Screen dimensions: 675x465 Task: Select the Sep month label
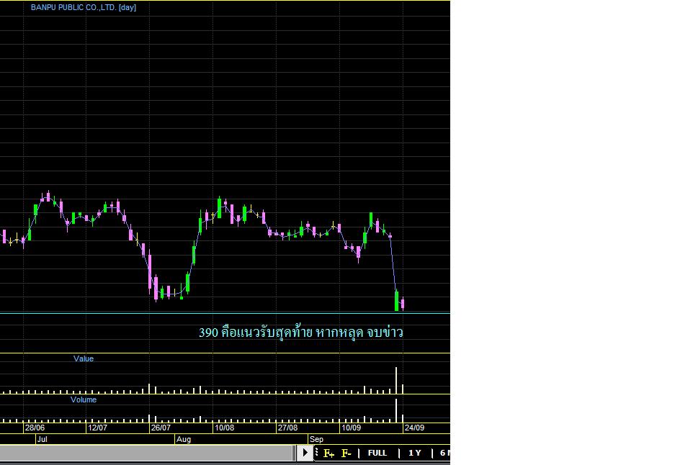pos(316,438)
